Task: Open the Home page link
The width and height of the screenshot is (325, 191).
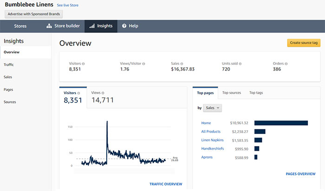Action: pyautogui.click(x=206, y=123)
